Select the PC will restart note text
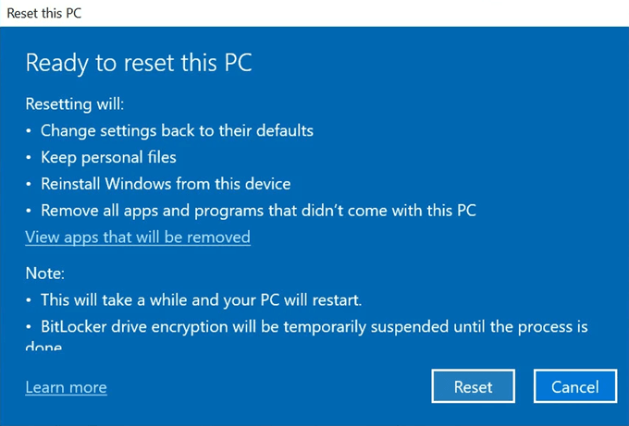The height and width of the screenshot is (426, 629). [x=201, y=300]
